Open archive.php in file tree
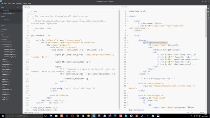210x118 pixels. 6,62
